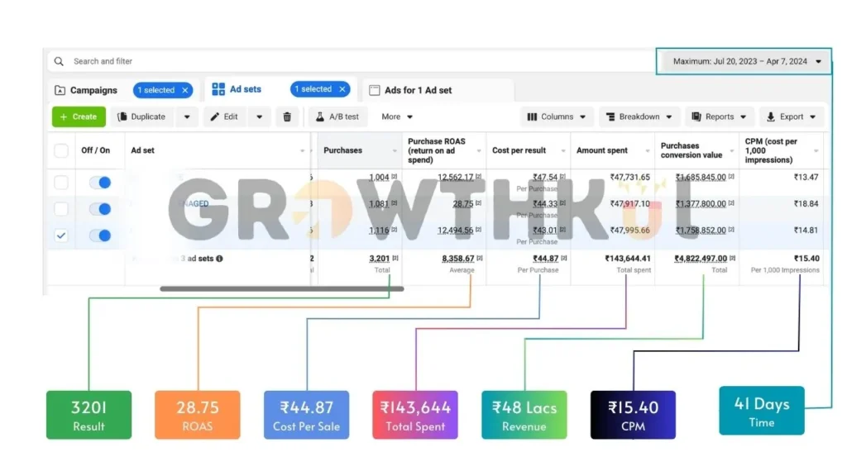The width and height of the screenshot is (847, 476).
Task: Open the More menu
Action: coord(397,117)
